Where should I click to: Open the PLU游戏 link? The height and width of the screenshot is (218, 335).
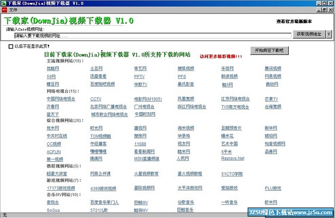(273, 188)
